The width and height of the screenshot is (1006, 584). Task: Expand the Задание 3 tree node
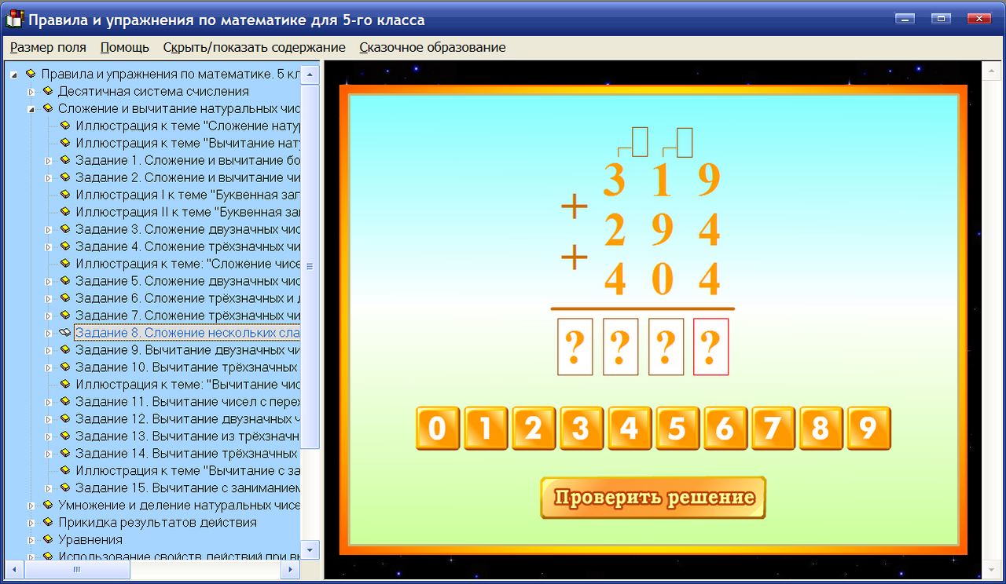(49, 230)
